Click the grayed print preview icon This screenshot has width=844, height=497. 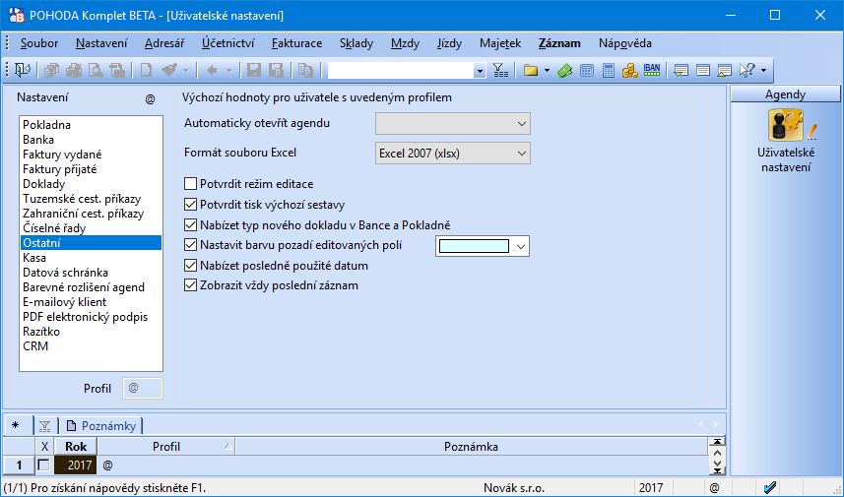coord(96,70)
